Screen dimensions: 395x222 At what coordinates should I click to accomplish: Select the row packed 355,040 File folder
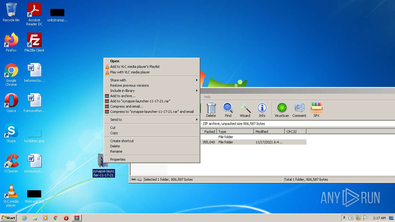[x=253, y=142]
